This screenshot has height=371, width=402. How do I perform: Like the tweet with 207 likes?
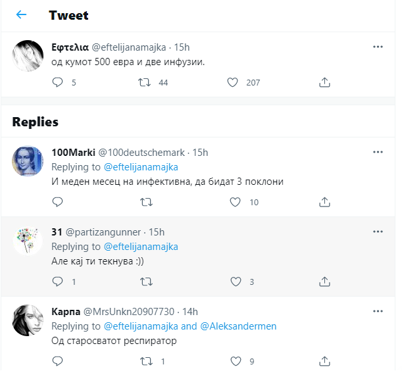point(232,82)
